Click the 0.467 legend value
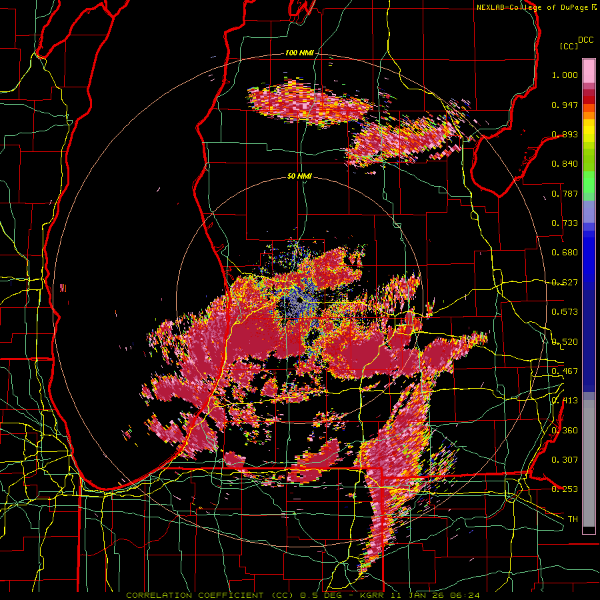This screenshot has width=600, height=600. click(565, 371)
